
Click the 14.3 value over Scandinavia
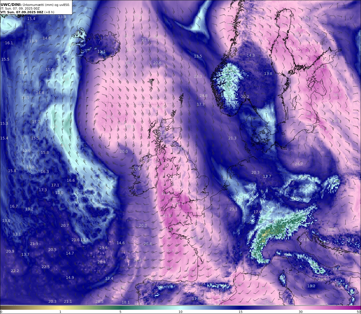click(251, 55)
